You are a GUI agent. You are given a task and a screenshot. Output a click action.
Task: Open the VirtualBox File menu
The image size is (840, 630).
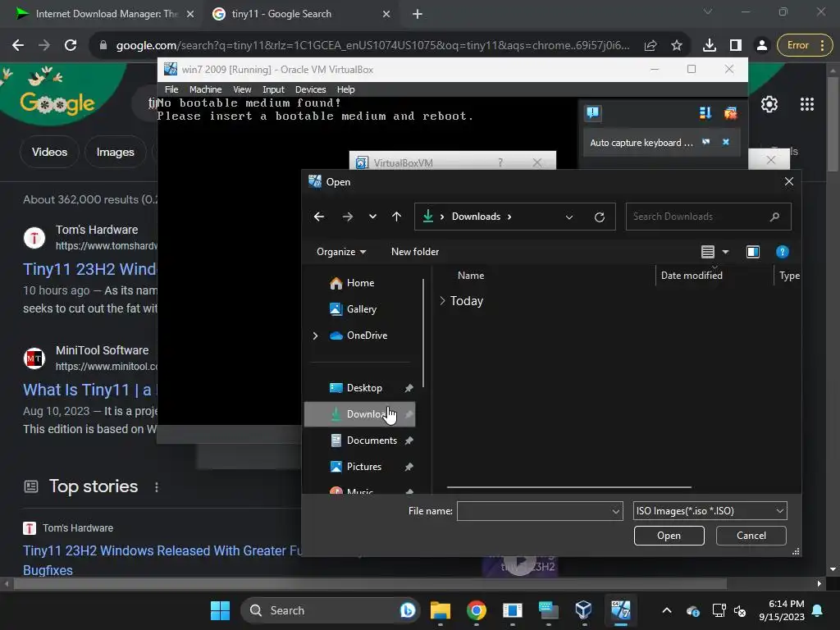pos(171,89)
